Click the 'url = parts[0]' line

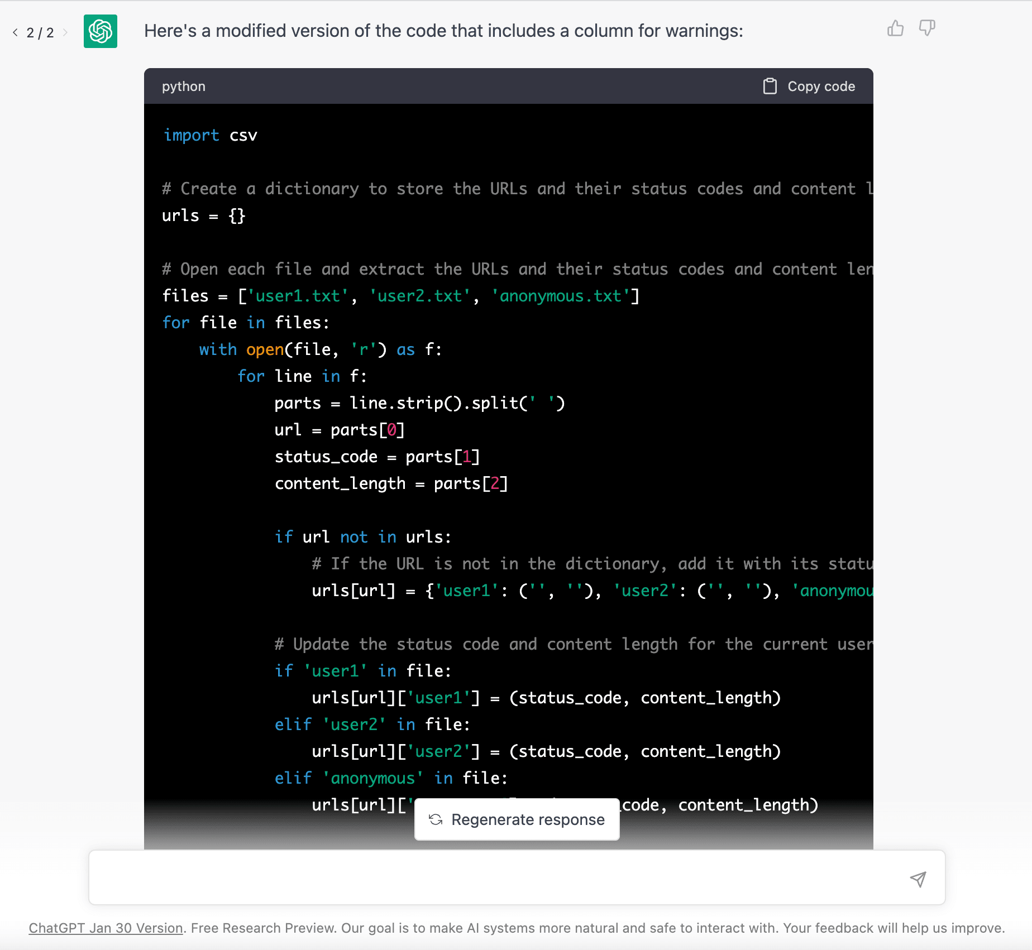tap(340, 430)
